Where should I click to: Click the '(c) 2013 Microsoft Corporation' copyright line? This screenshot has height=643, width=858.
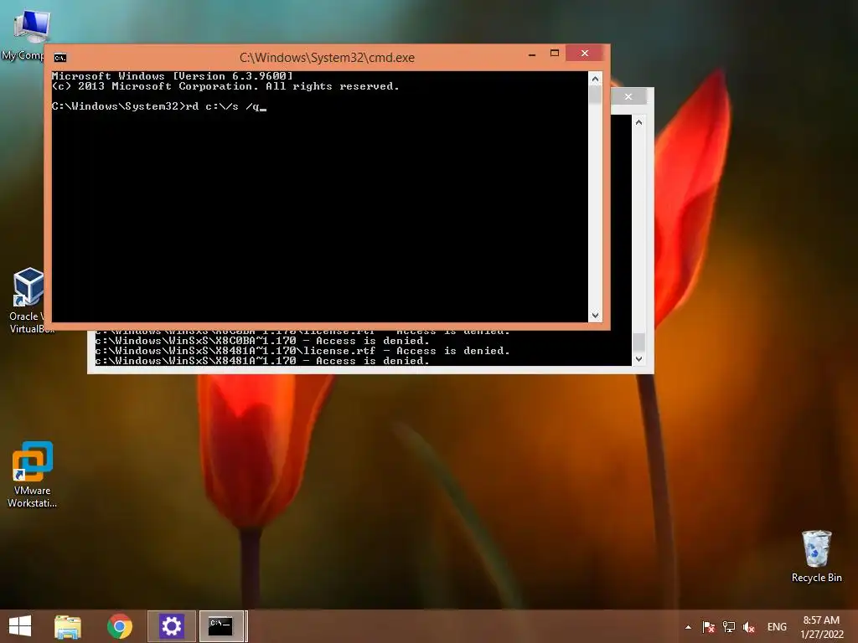click(x=225, y=86)
